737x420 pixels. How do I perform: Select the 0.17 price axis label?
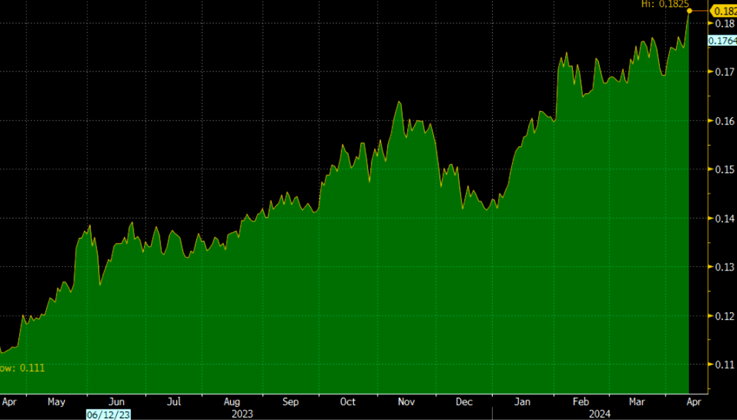[724, 72]
